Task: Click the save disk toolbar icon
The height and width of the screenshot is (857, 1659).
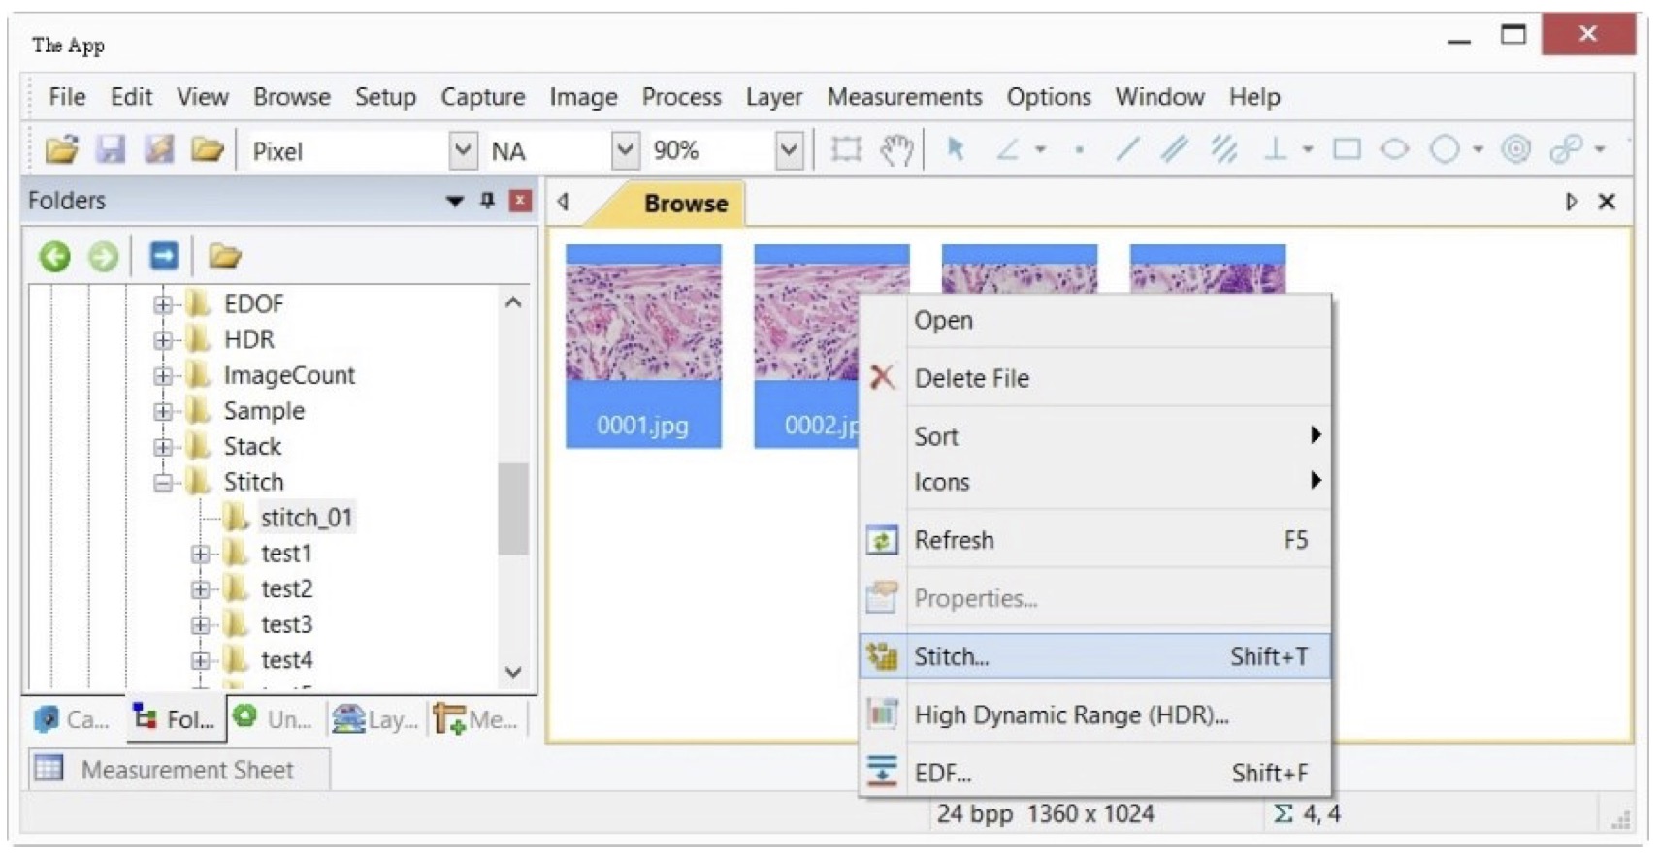Action: pos(111,149)
